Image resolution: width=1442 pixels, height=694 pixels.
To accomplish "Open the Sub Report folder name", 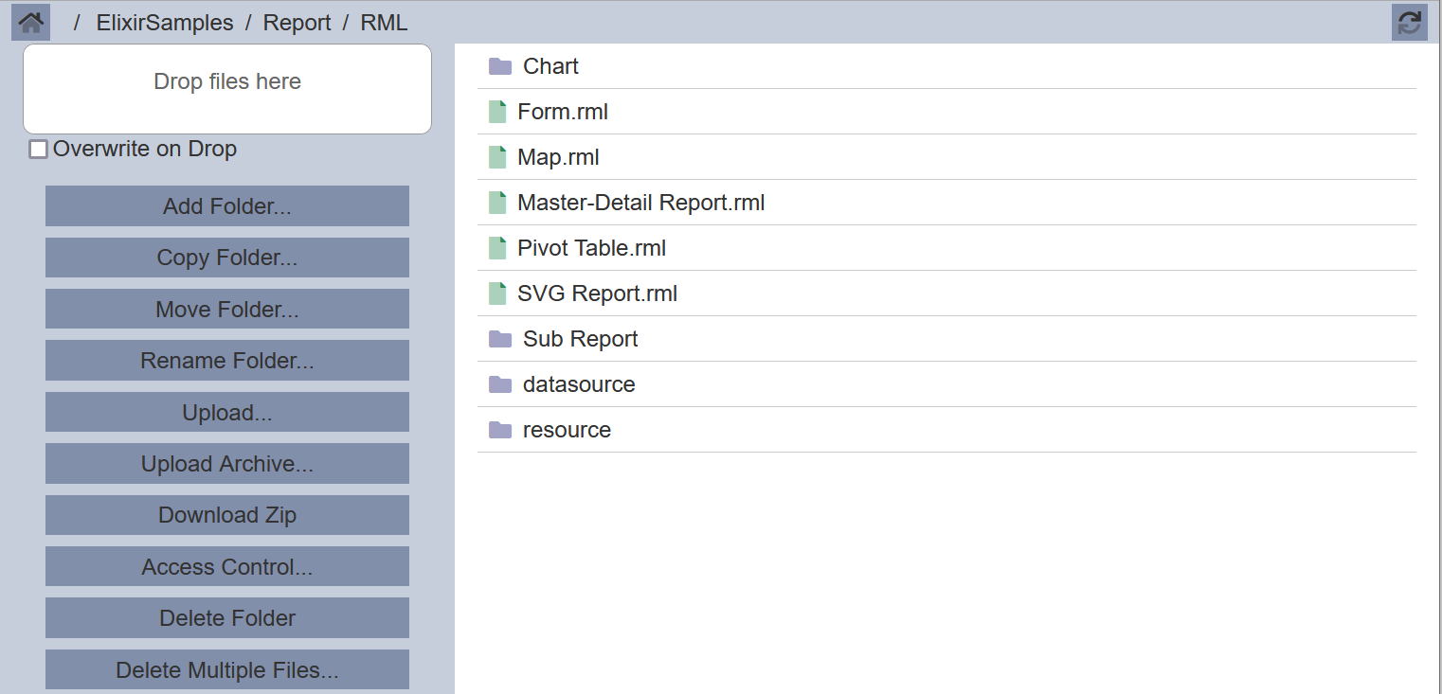I will 581,339.
